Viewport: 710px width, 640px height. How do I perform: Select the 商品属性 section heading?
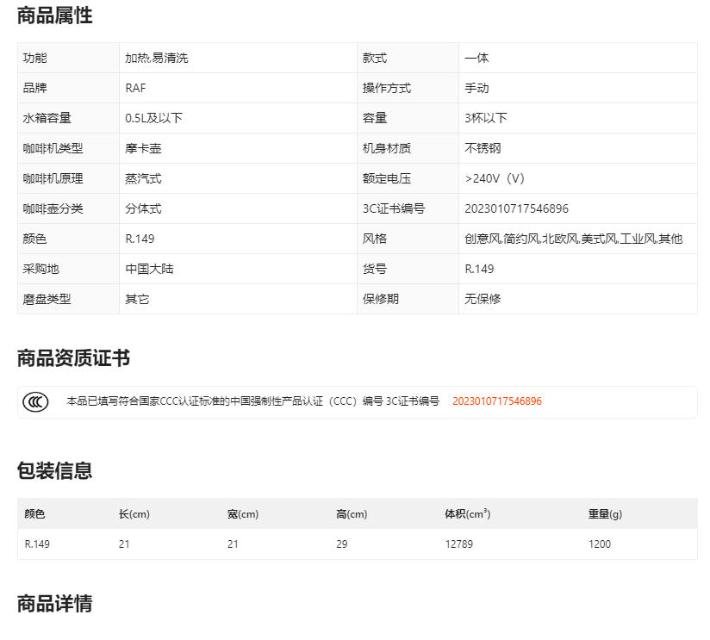coord(54,16)
